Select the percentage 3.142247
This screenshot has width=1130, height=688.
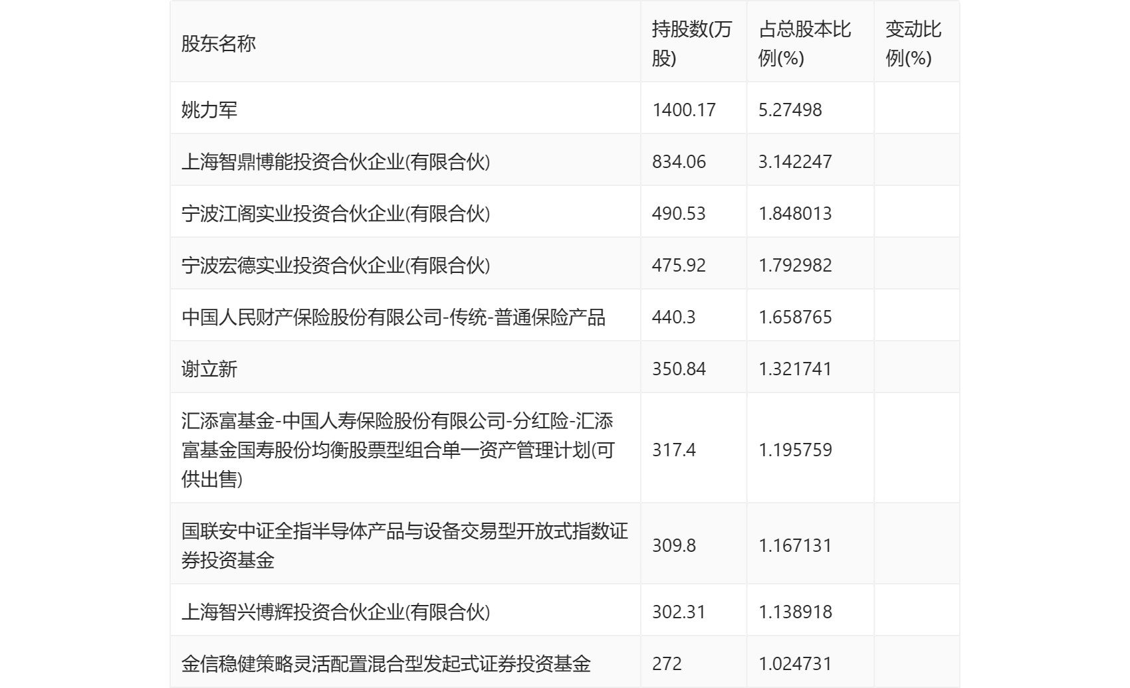(x=795, y=161)
